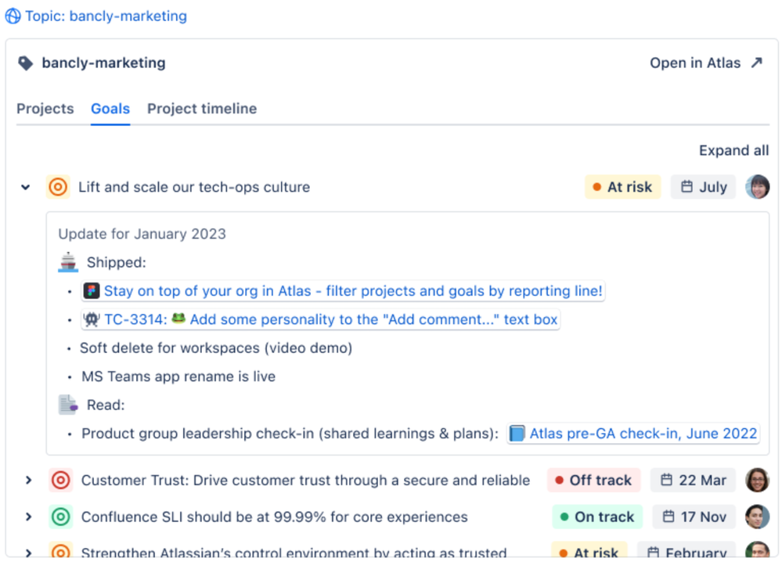Click the globe icon beside Topic: bancly-marketing
This screenshot has height=562, width=782.
coord(13,16)
